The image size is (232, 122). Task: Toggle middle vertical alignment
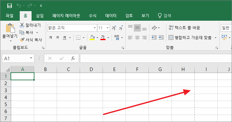[x=137, y=28]
